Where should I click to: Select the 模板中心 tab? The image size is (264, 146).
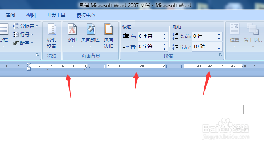click(86, 15)
